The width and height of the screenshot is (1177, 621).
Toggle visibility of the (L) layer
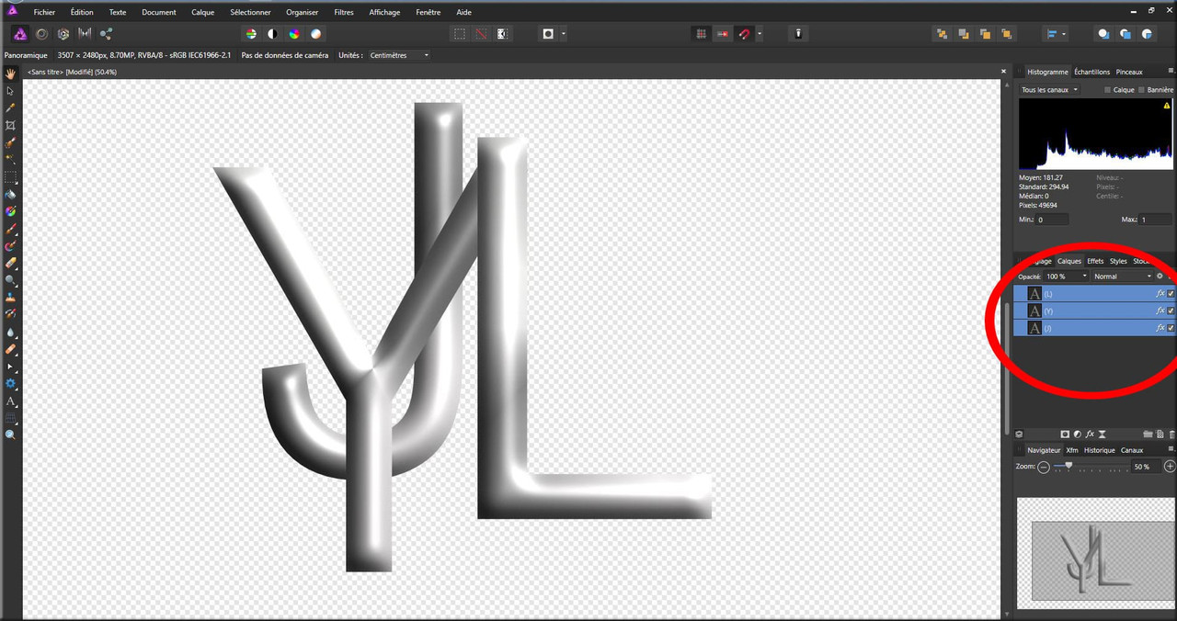click(1171, 294)
